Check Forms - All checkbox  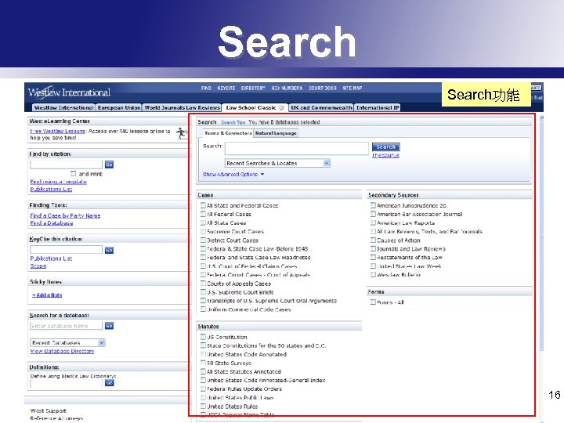[373, 302]
